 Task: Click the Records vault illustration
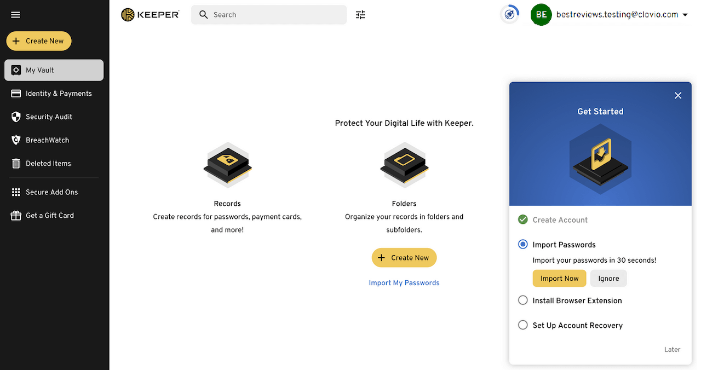227,165
